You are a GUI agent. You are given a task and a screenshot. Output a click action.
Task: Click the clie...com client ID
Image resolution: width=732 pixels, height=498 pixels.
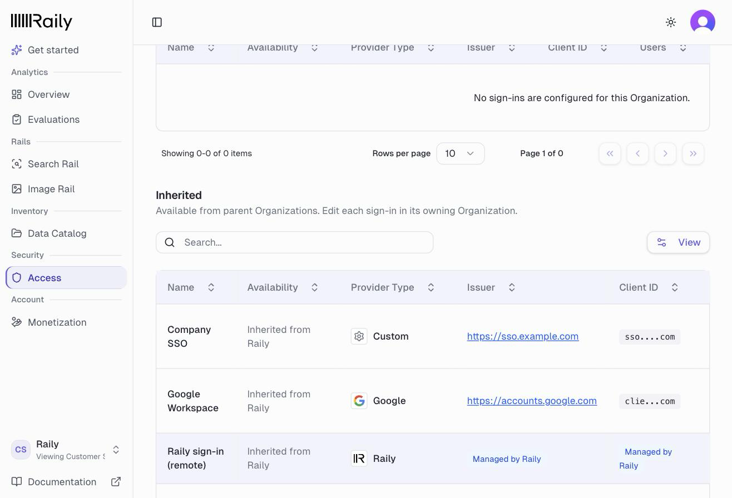(650, 401)
